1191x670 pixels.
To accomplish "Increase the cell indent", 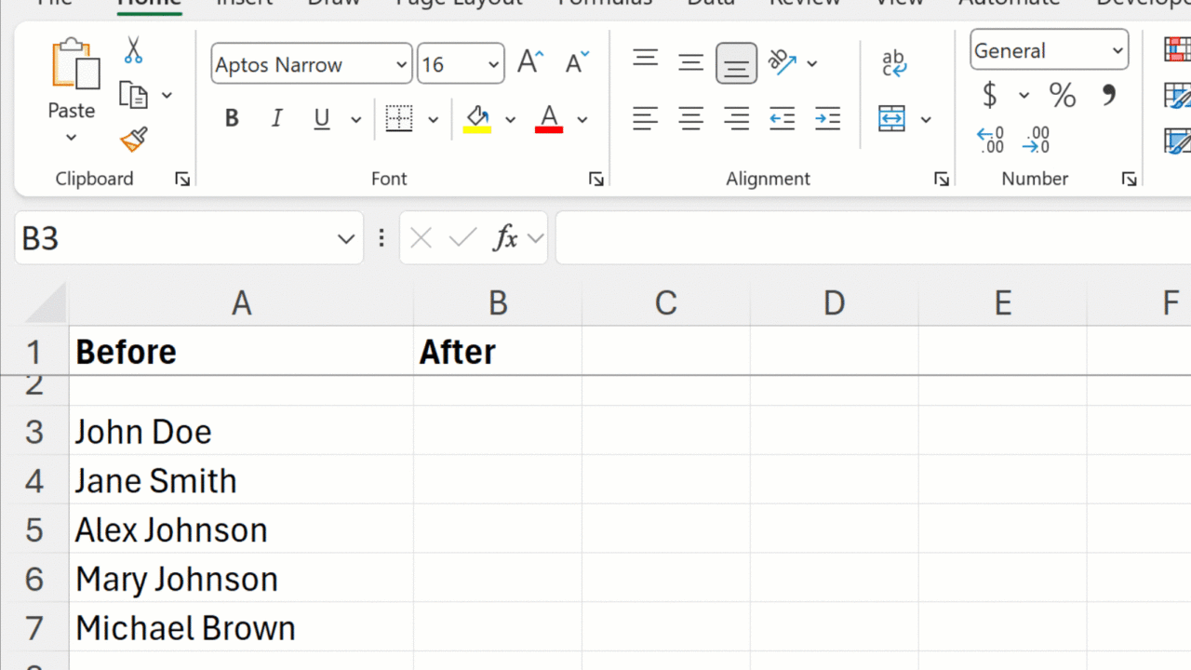I will tap(827, 119).
